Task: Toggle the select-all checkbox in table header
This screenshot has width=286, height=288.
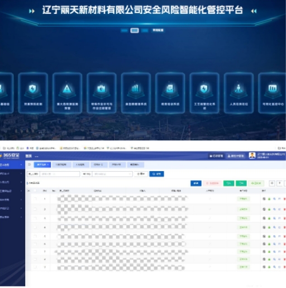Action: (35, 191)
